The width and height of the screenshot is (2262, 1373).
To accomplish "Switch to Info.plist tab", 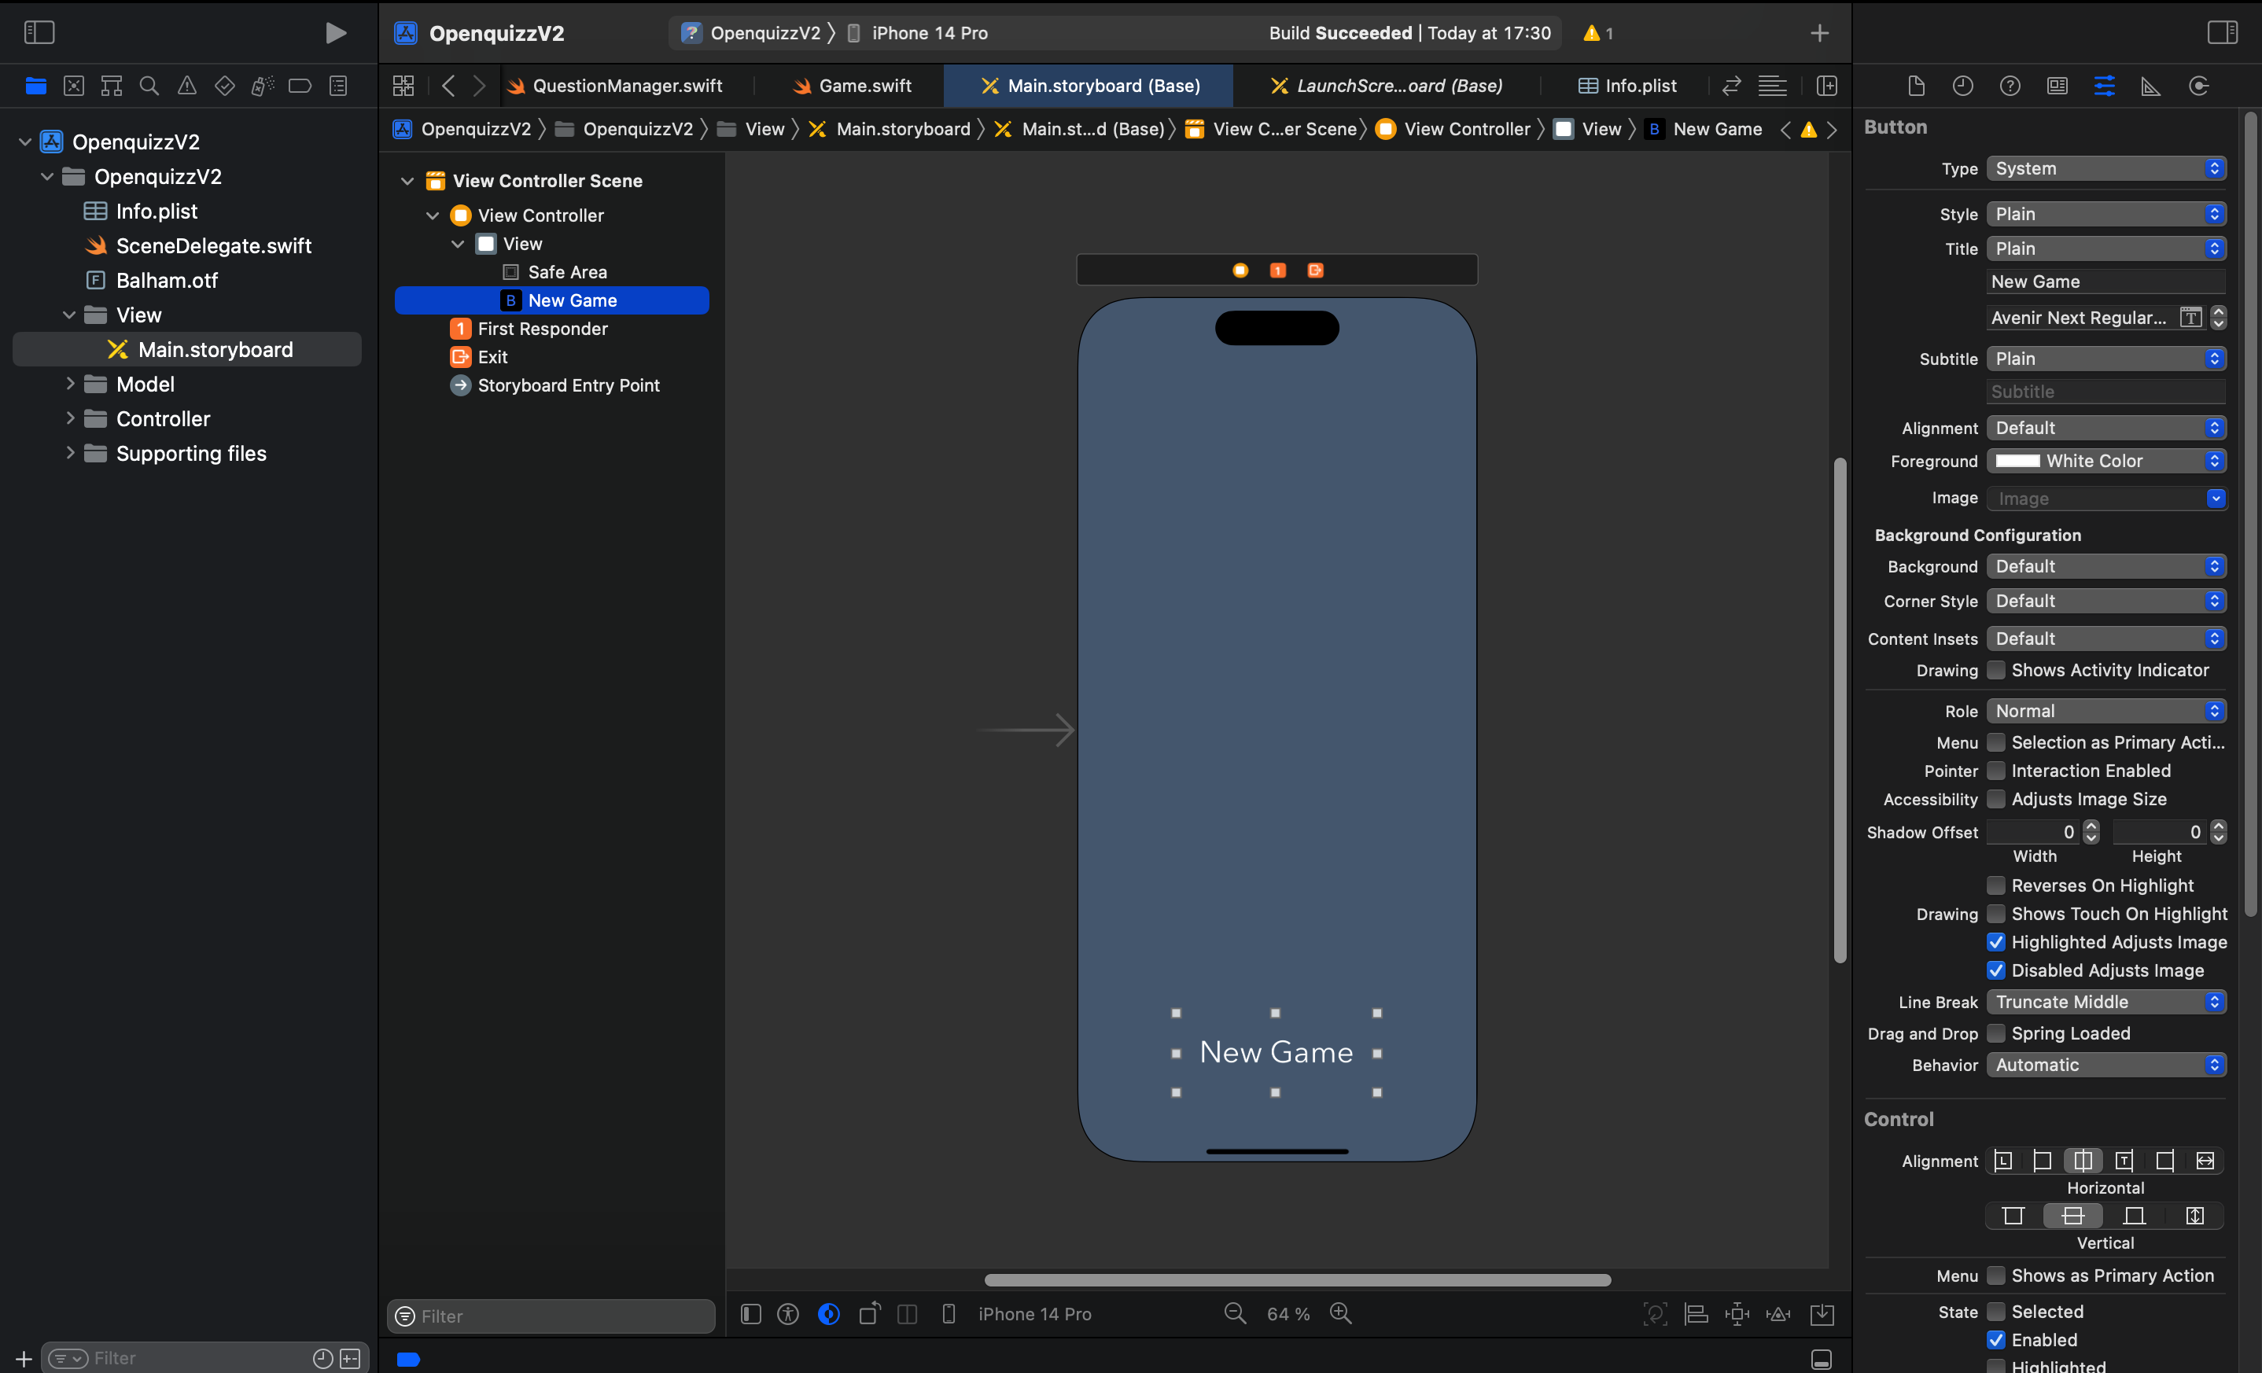I will [1627, 87].
